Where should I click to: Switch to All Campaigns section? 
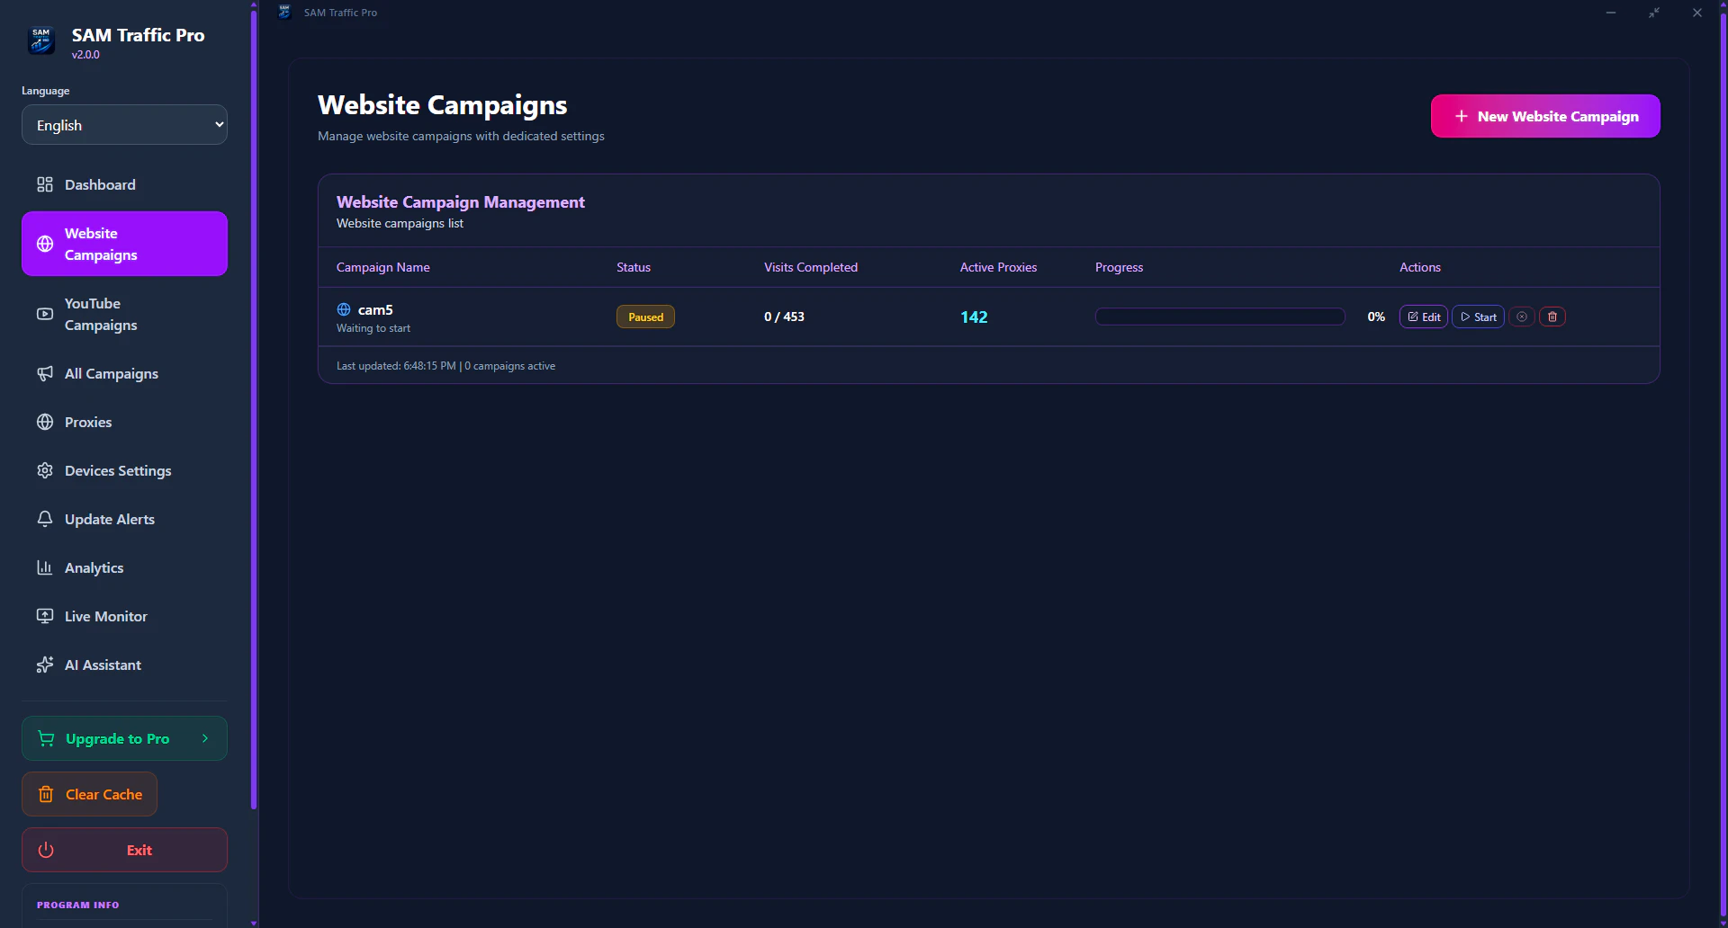[111, 373]
